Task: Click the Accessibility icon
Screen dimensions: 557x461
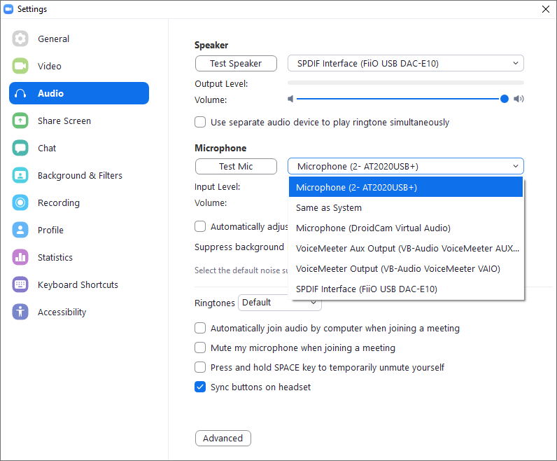Action: [x=20, y=312]
